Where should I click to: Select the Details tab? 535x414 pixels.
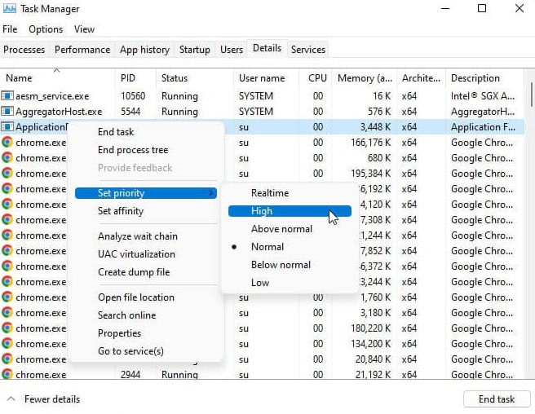(267, 48)
